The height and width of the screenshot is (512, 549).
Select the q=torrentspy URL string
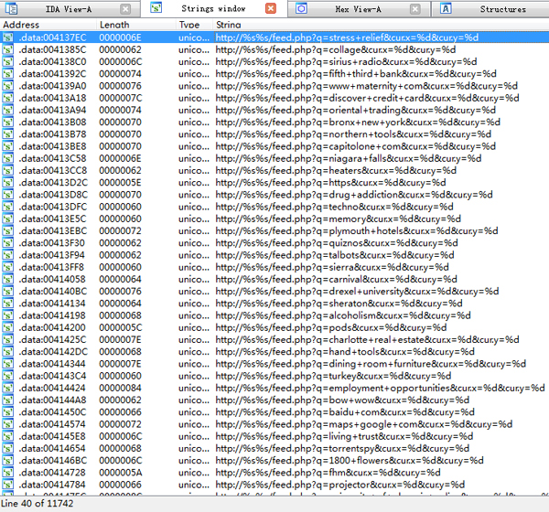[x=342, y=449]
